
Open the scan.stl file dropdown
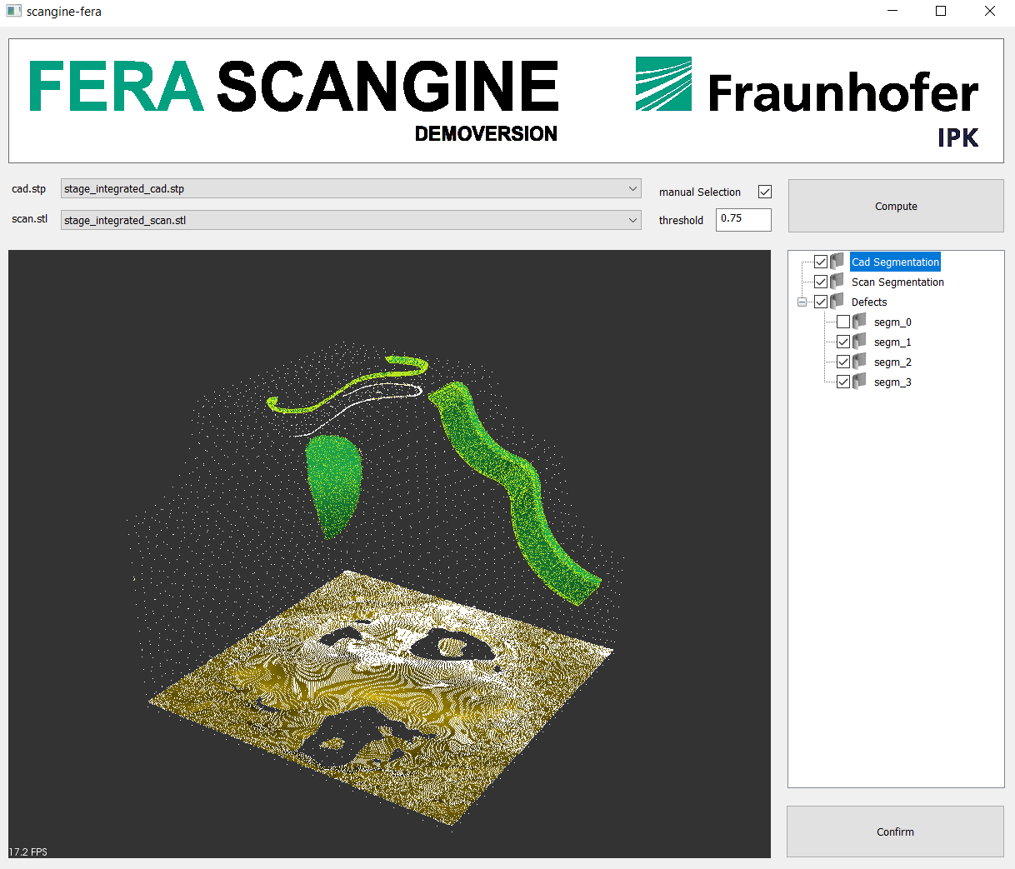(x=351, y=221)
